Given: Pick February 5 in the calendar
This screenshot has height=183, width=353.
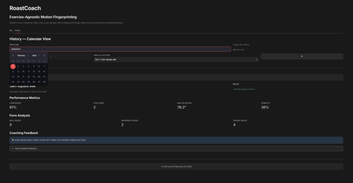Looking at the screenshot, I should click(34, 67).
